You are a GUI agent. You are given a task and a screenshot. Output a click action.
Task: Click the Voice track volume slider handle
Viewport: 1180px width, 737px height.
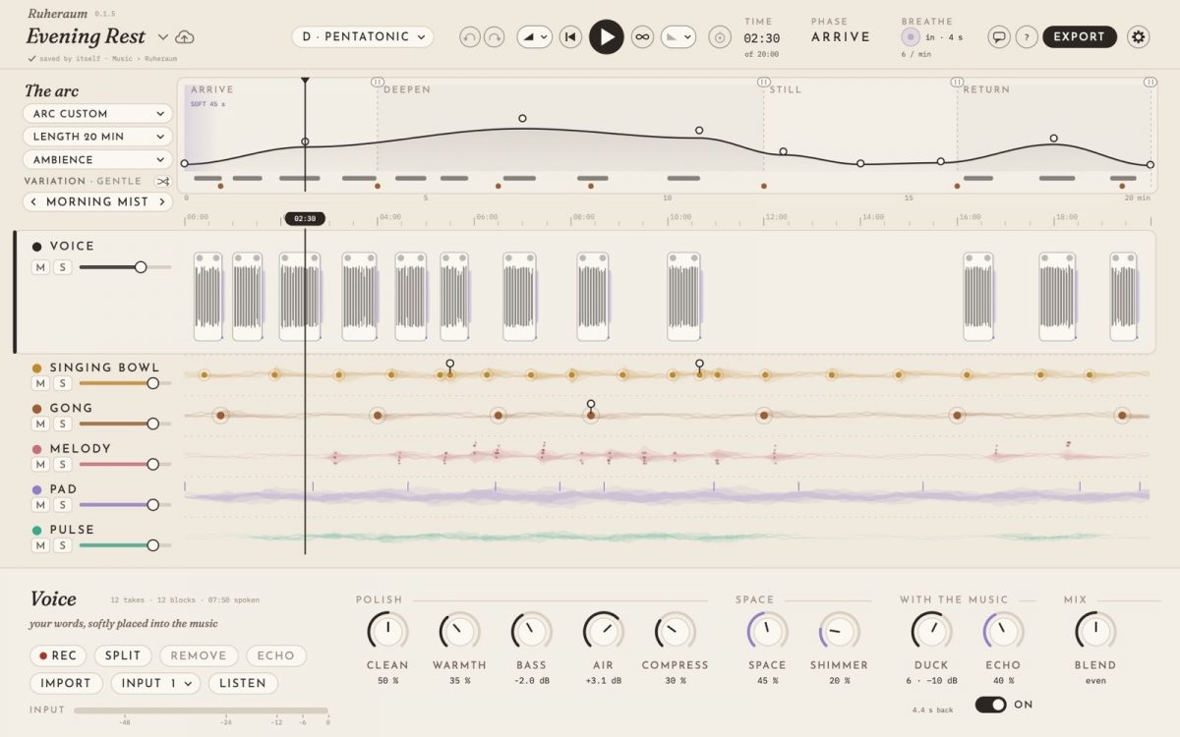pyautogui.click(x=141, y=267)
